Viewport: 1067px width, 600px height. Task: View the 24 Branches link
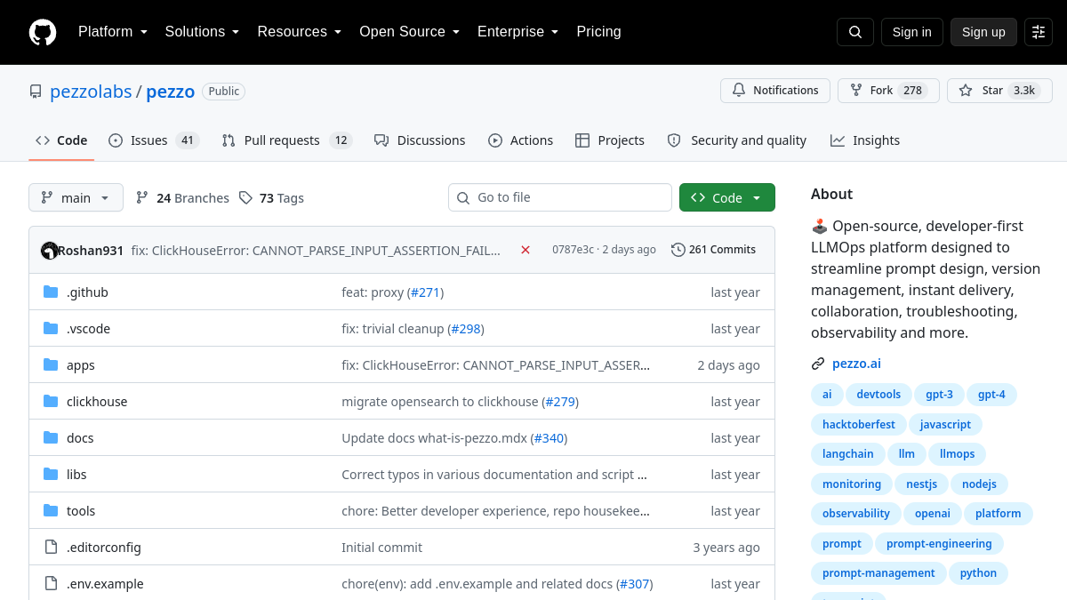[x=182, y=198]
